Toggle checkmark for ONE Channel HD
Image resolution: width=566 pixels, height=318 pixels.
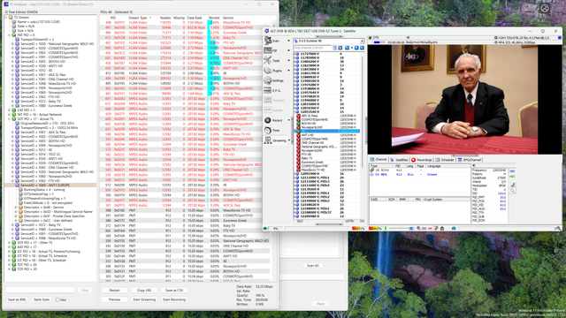(298, 143)
